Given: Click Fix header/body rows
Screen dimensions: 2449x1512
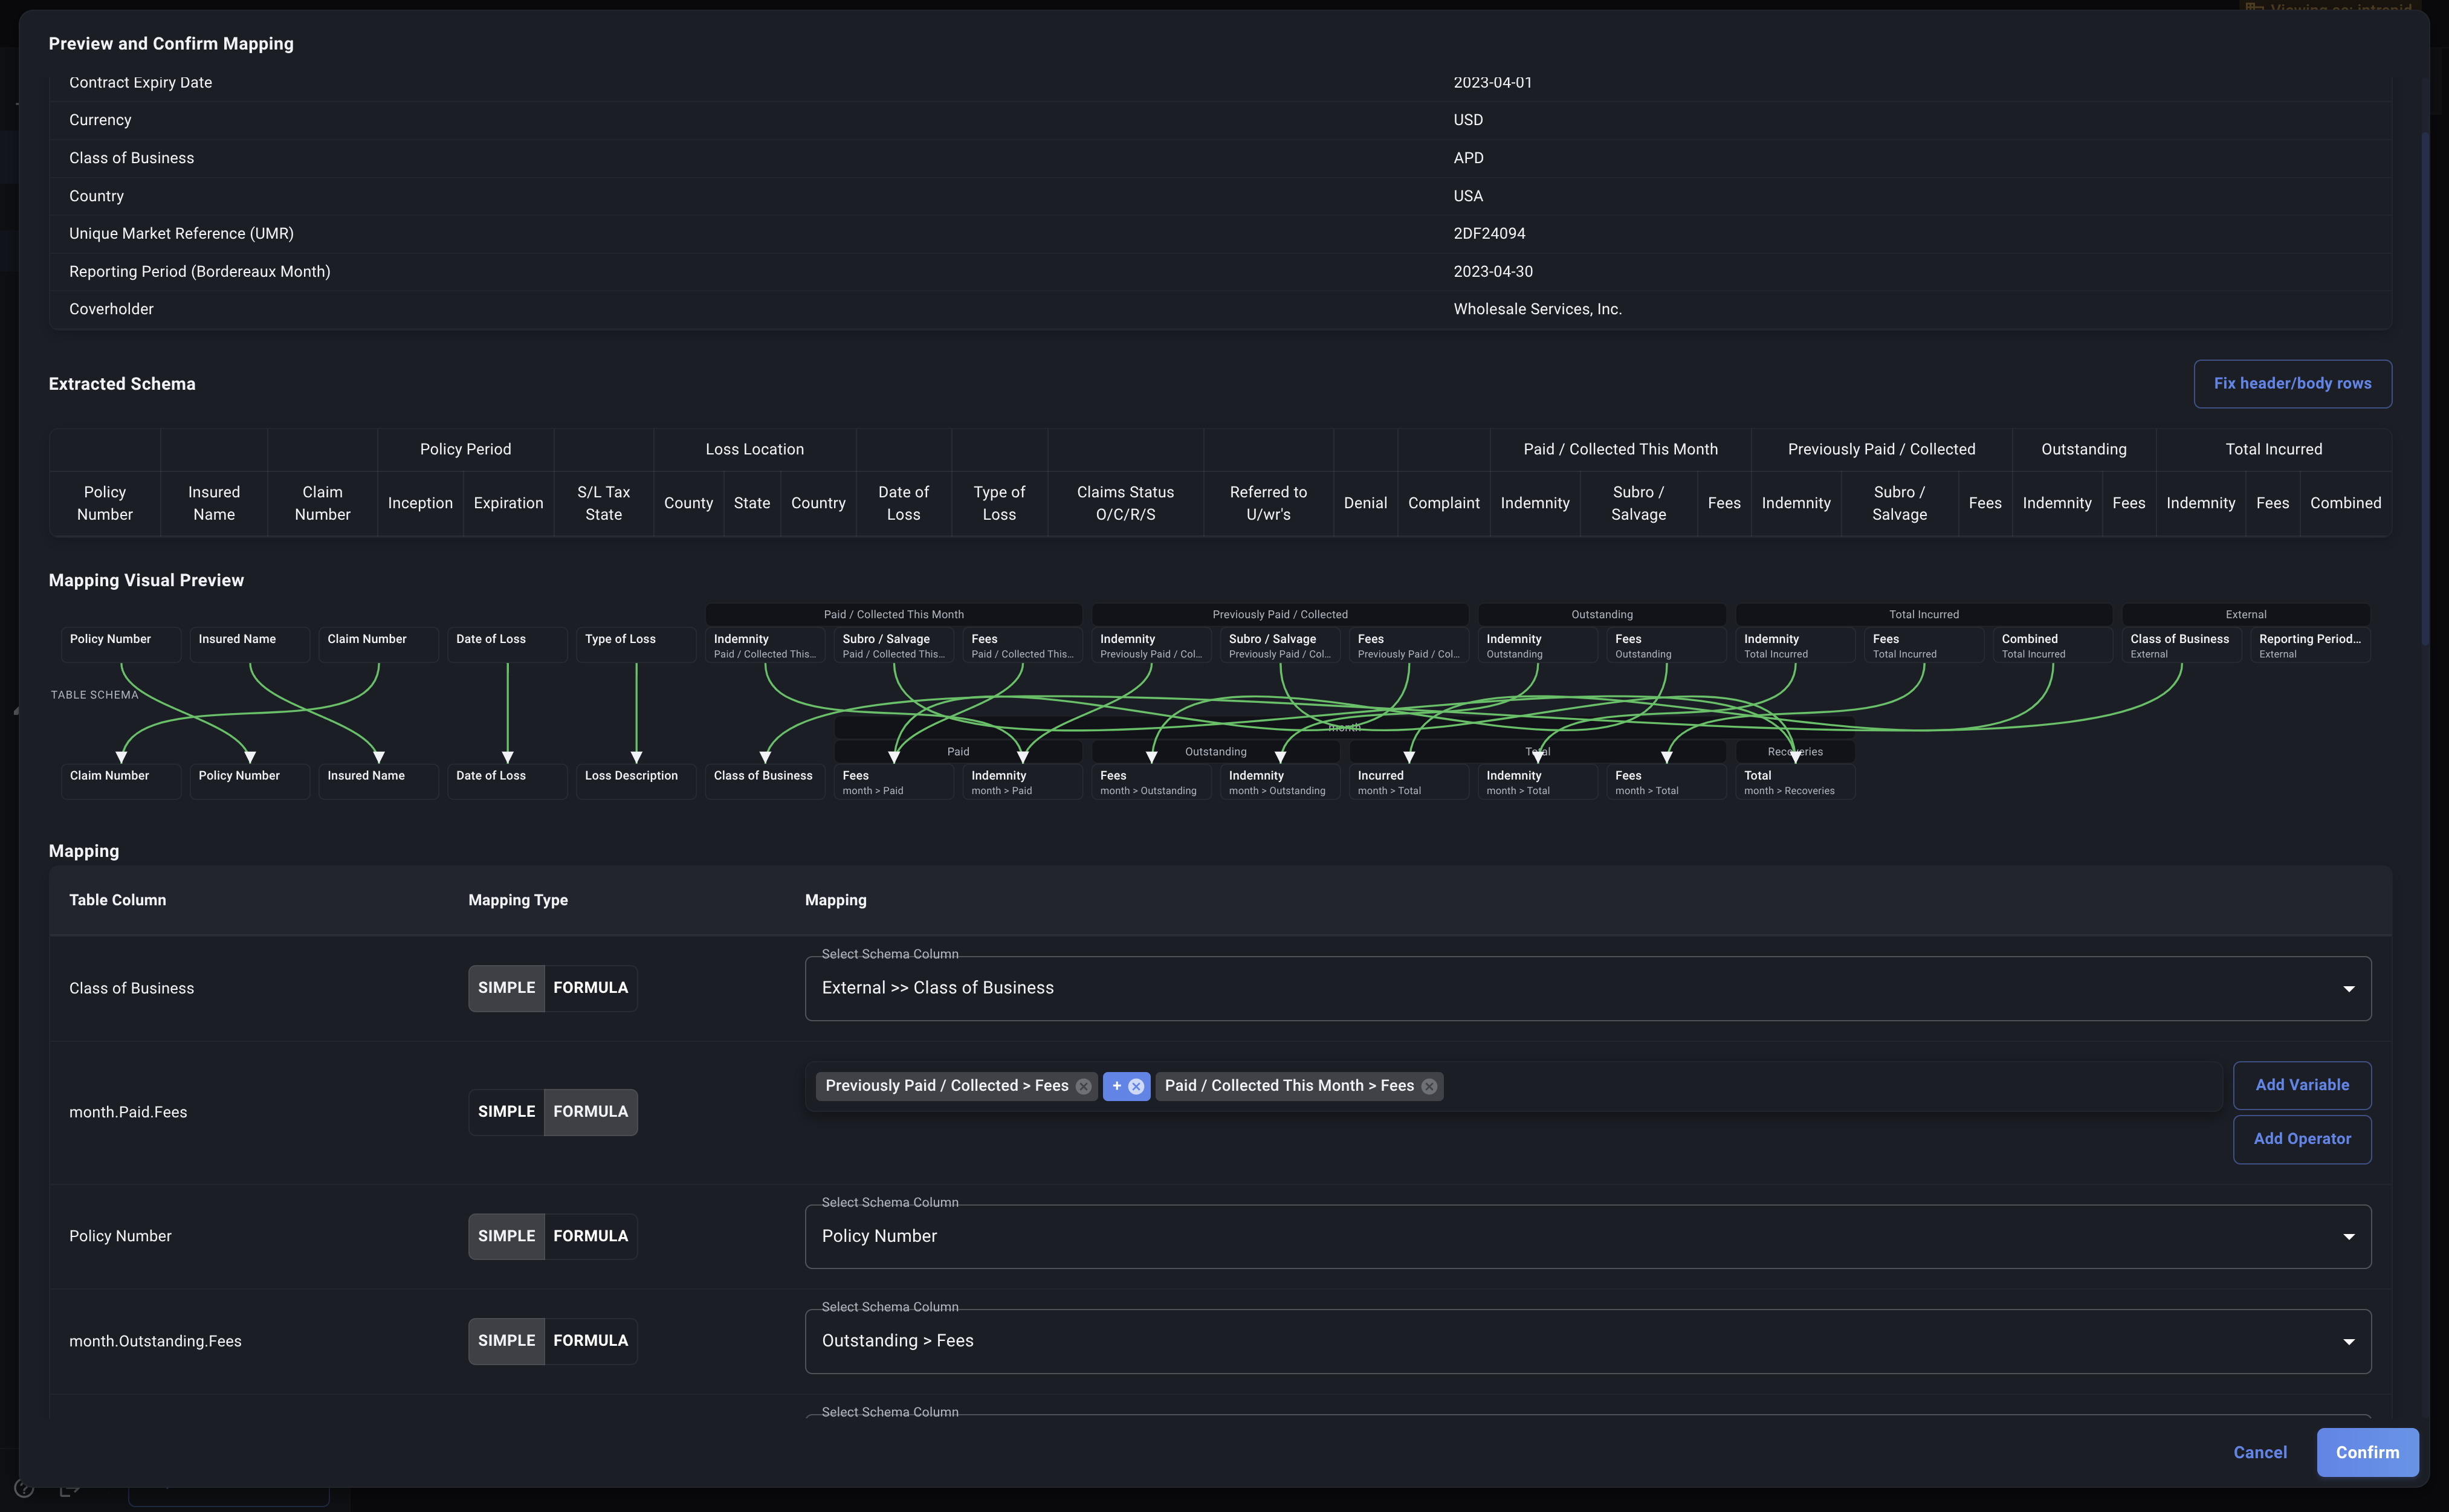Looking at the screenshot, I should pos(2292,383).
